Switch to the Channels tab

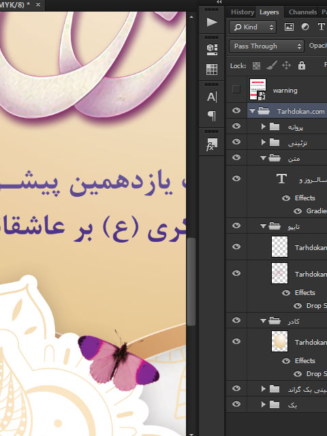click(x=302, y=12)
